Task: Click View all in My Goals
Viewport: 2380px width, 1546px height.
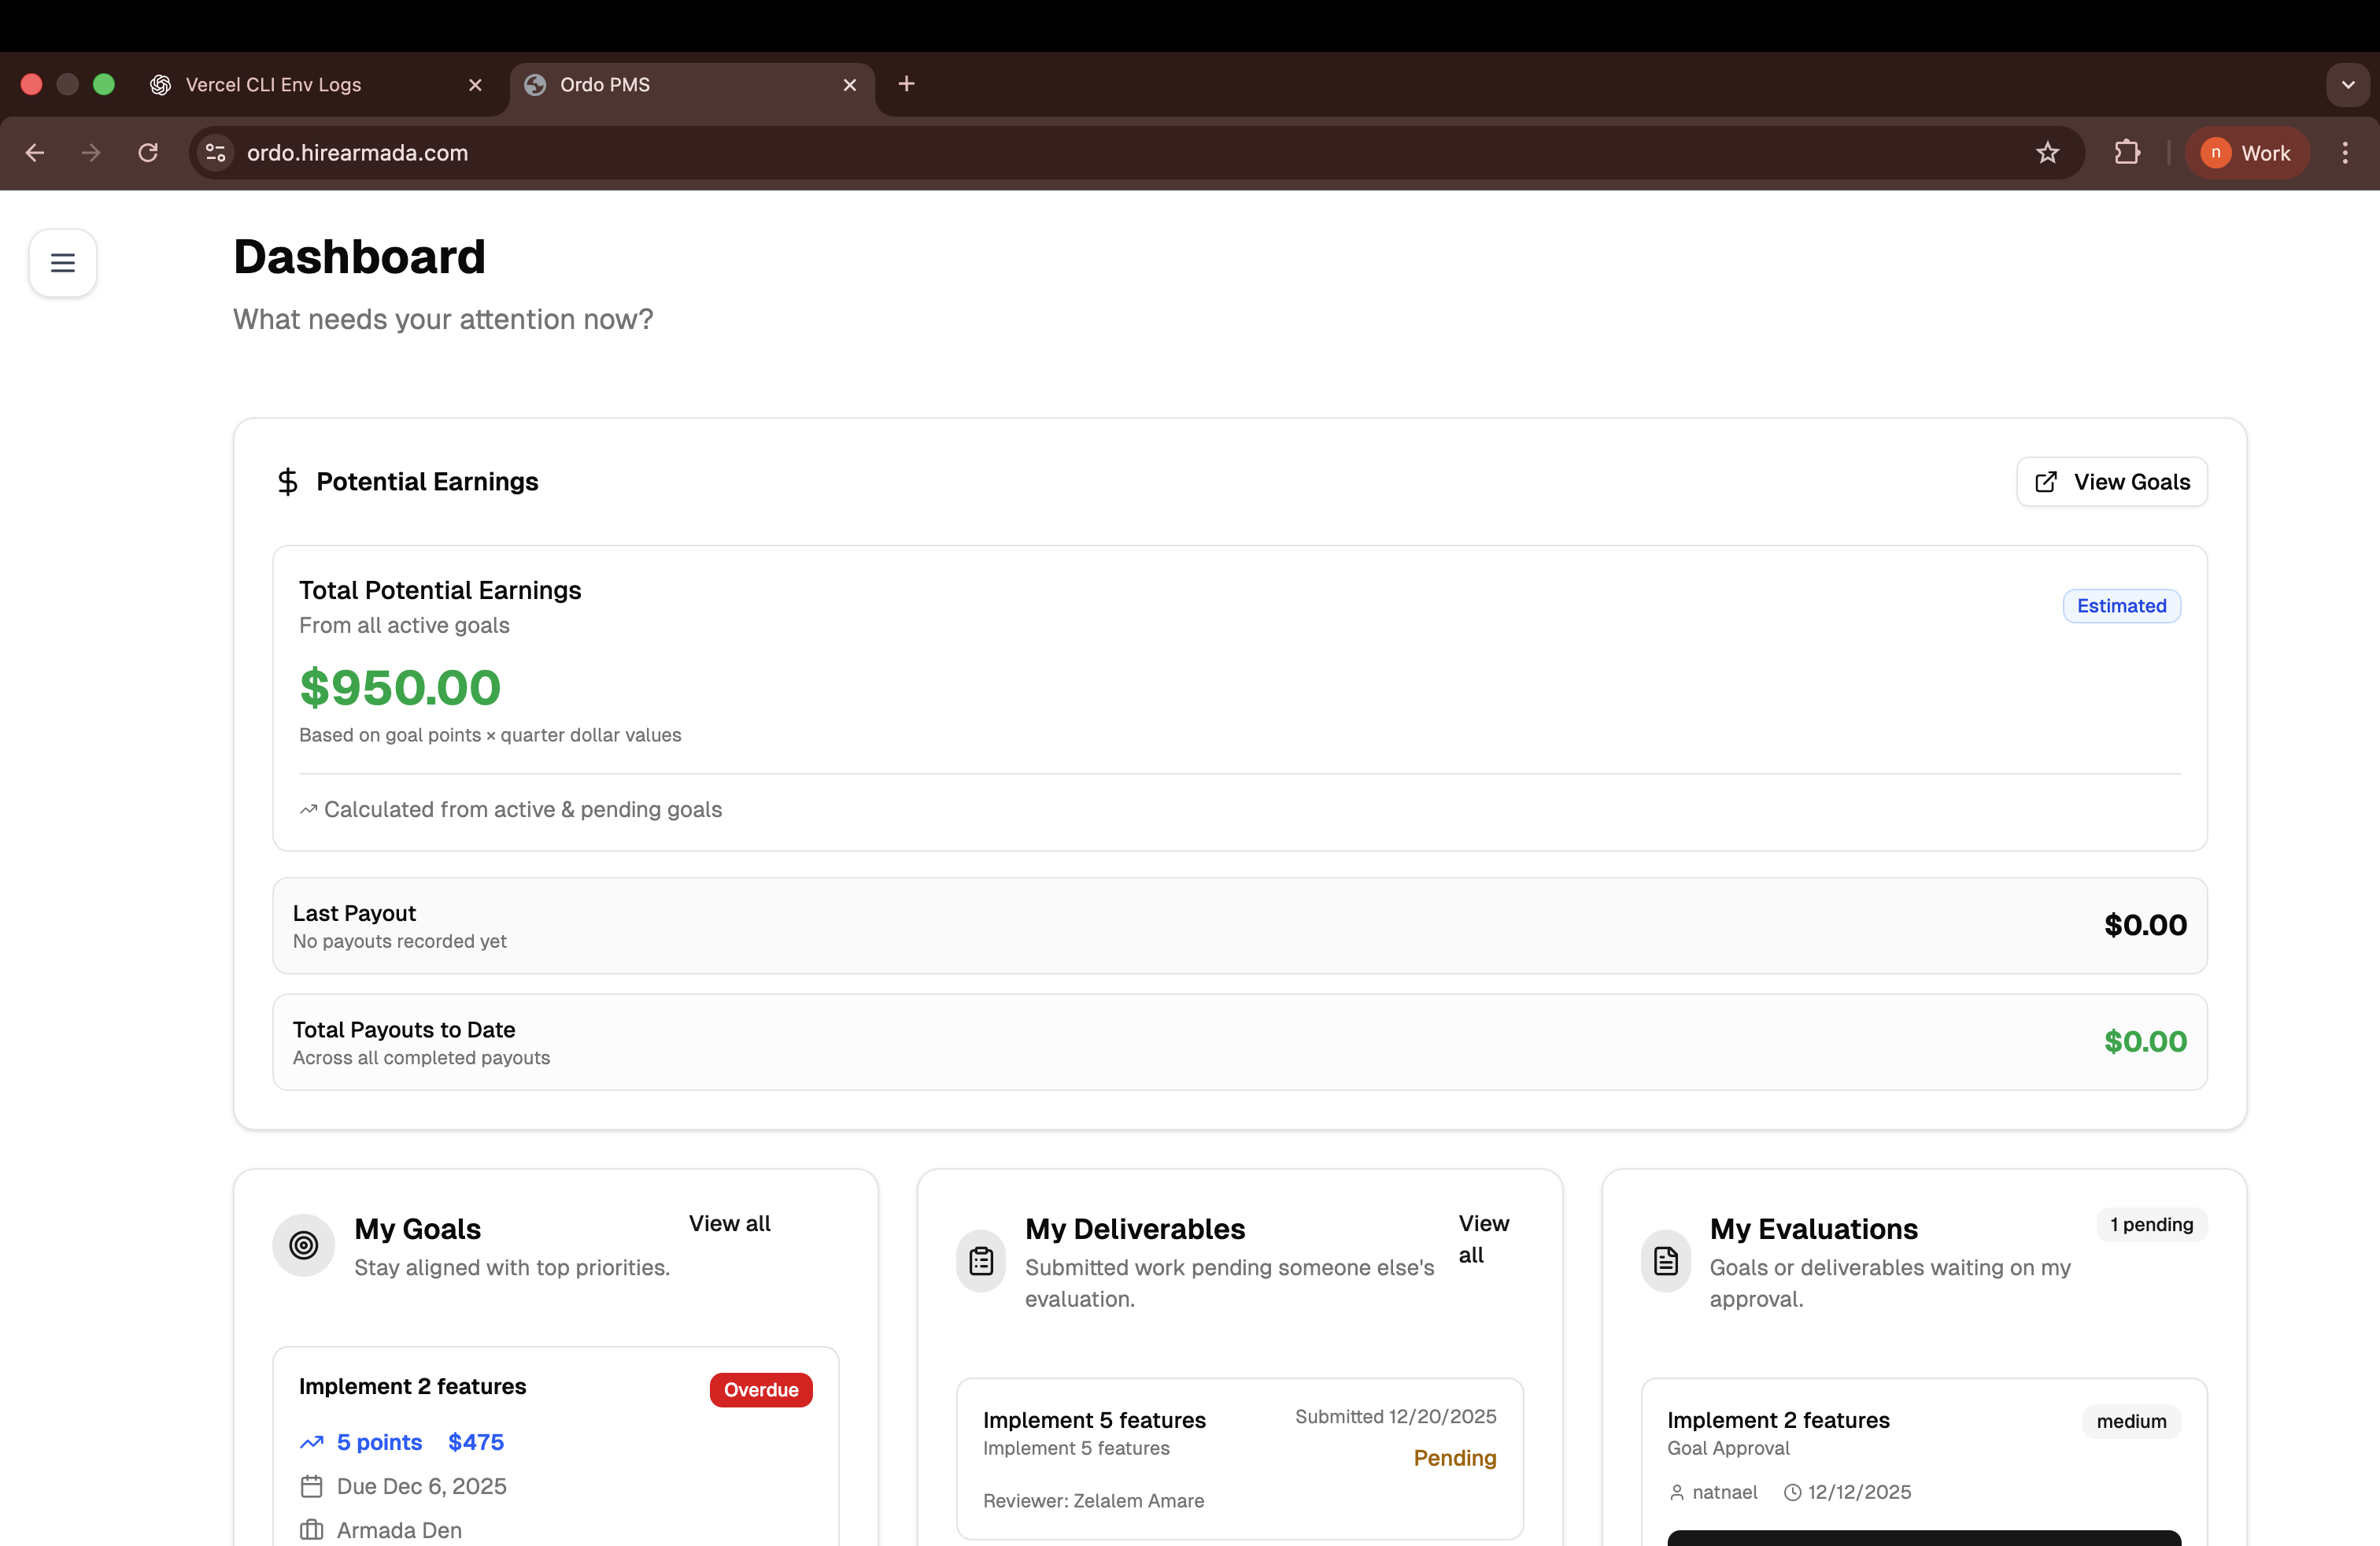Action: (729, 1223)
